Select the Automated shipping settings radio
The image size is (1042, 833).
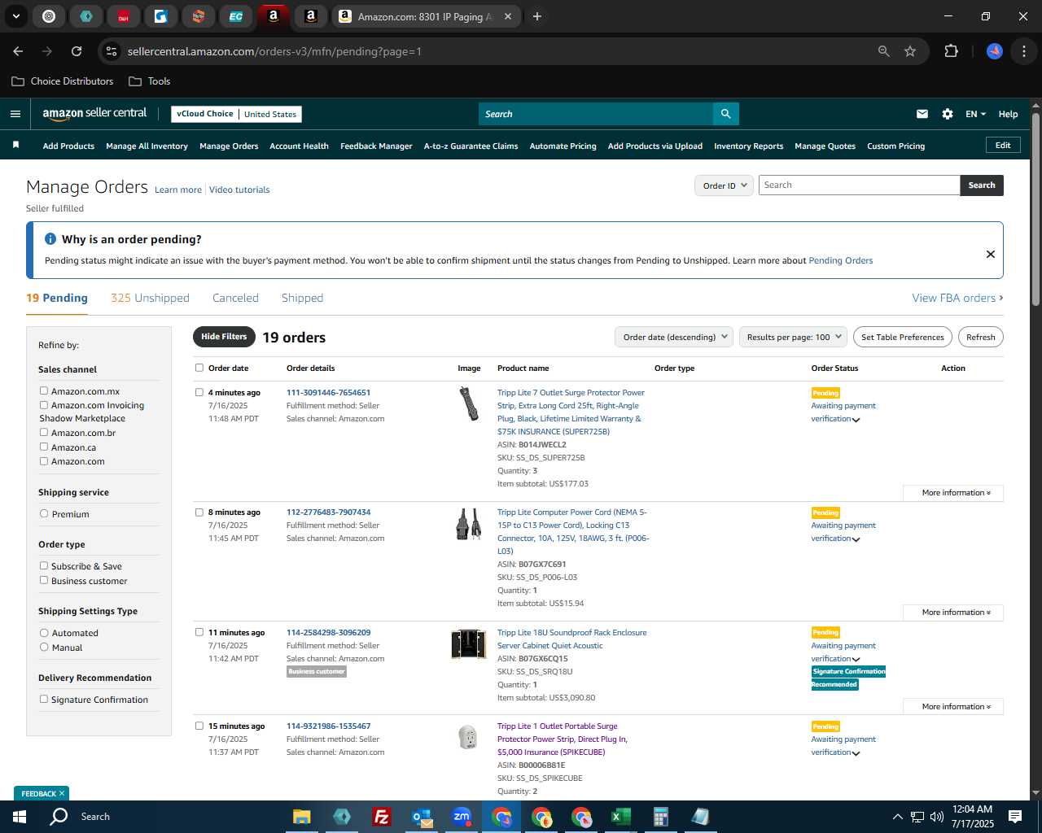click(x=44, y=632)
